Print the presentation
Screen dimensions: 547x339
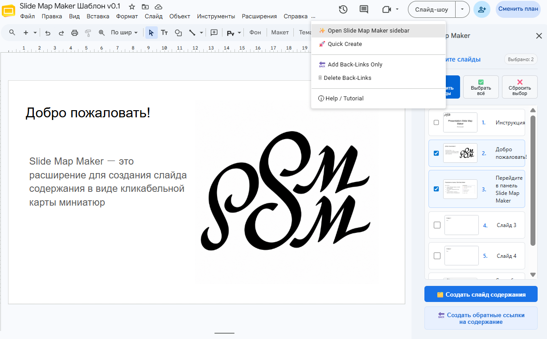pyautogui.click(x=74, y=33)
